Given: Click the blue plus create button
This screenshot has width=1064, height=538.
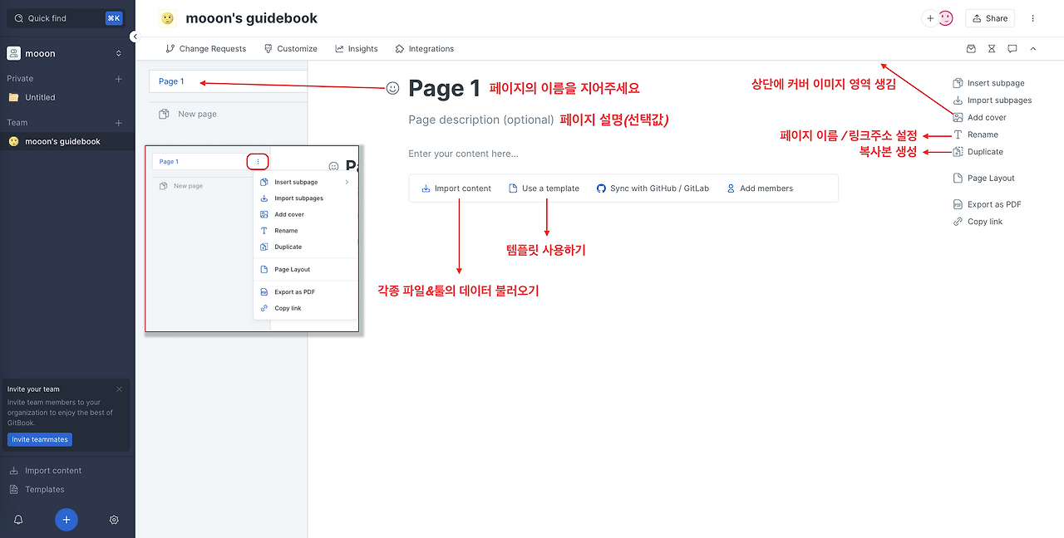Looking at the screenshot, I should (66, 520).
